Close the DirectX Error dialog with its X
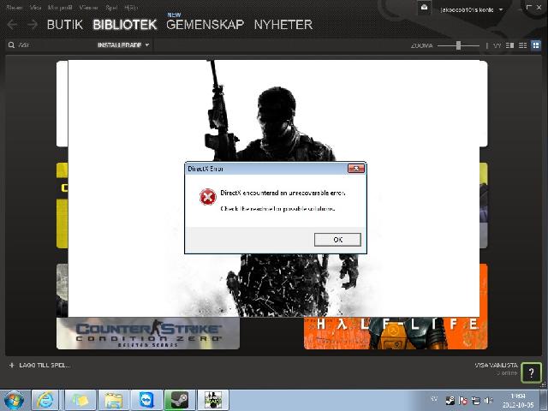The width and height of the screenshot is (548, 411). point(356,169)
